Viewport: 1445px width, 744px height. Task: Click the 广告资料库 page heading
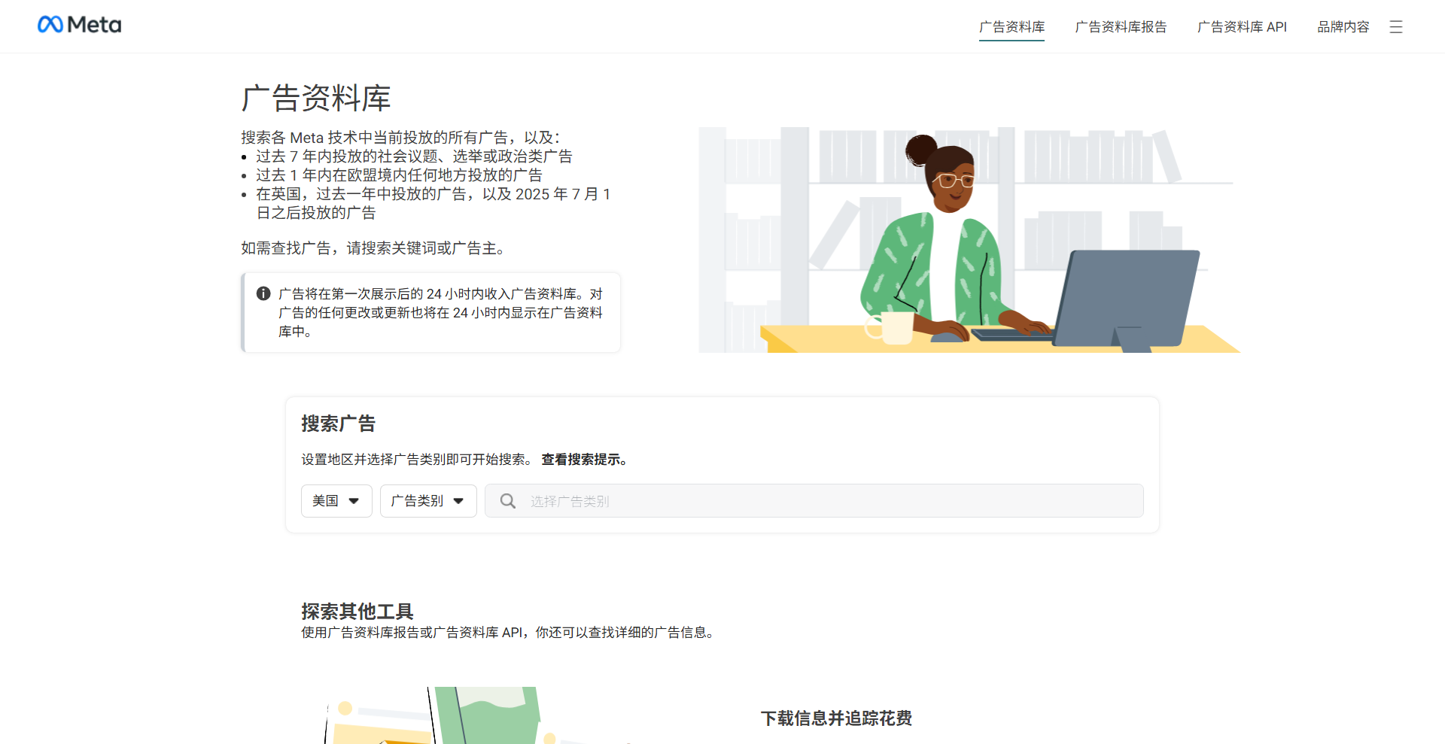(316, 99)
